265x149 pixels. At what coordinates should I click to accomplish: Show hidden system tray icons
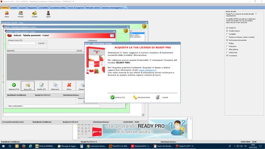tap(235, 146)
